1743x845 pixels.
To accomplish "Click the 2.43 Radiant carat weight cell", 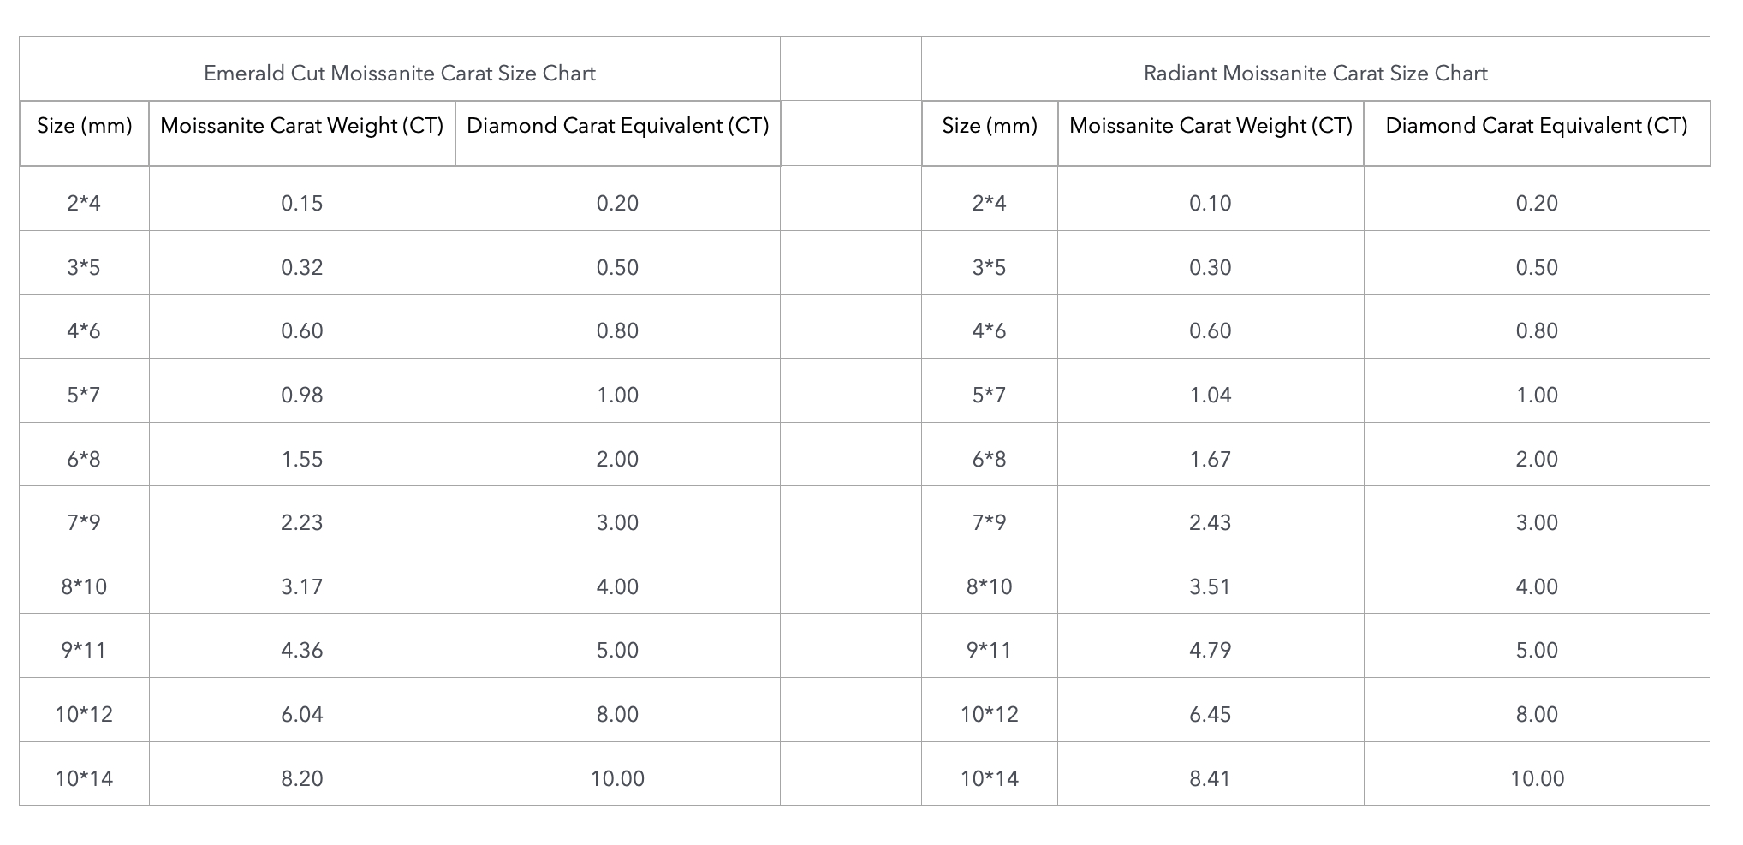I will pyautogui.click(x=1210, y=522).
